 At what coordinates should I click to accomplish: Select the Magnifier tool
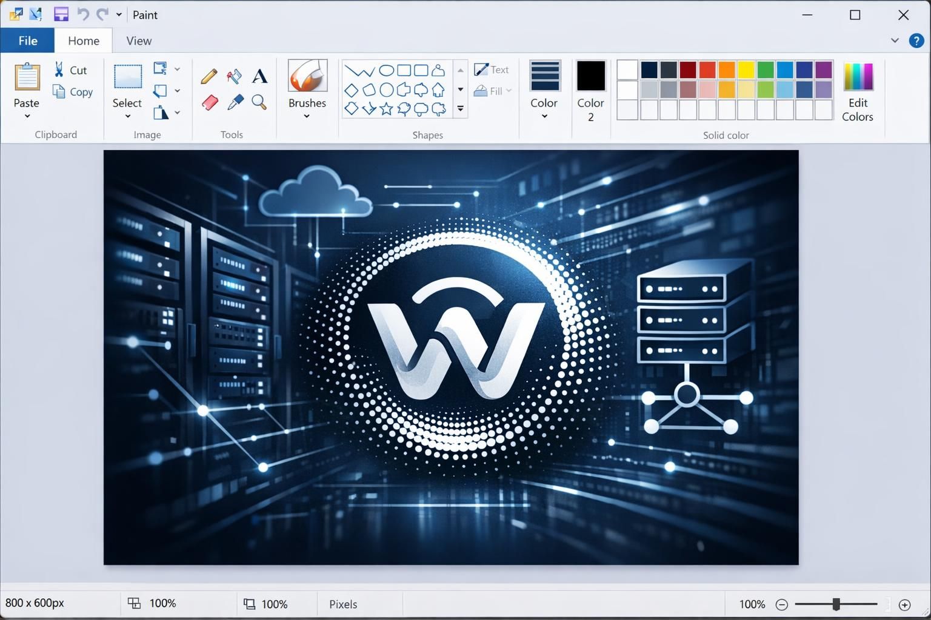[259, 102]
